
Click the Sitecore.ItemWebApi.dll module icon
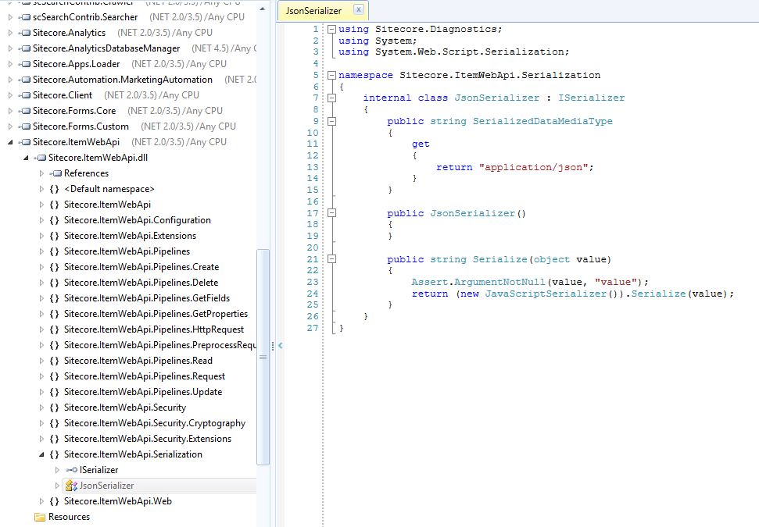point(40,158)
